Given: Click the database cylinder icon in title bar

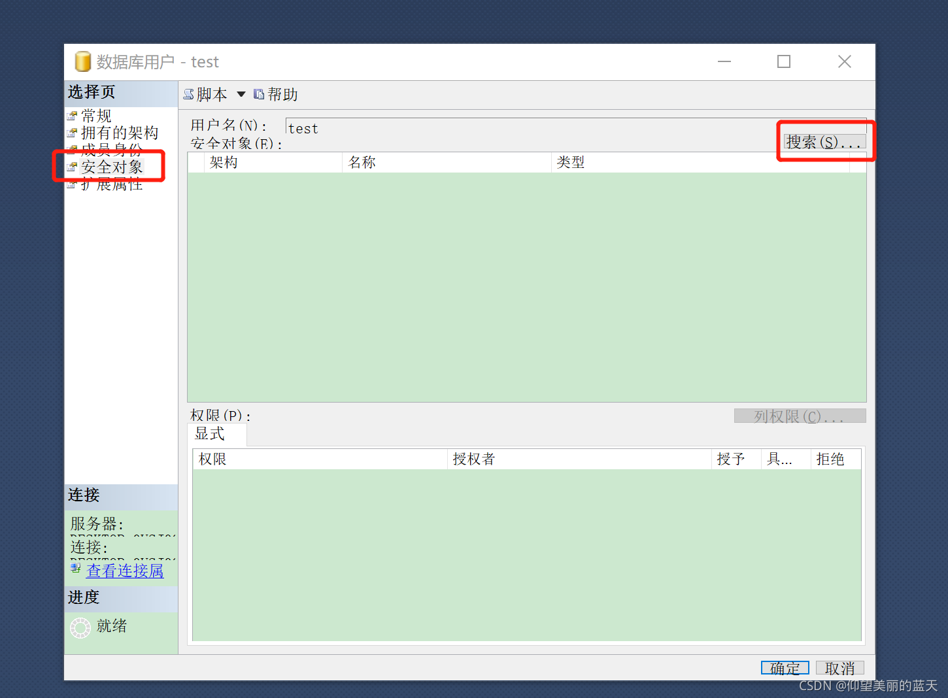Looking at the screenshot, I should pyautogui.click(x=82, y=61).
